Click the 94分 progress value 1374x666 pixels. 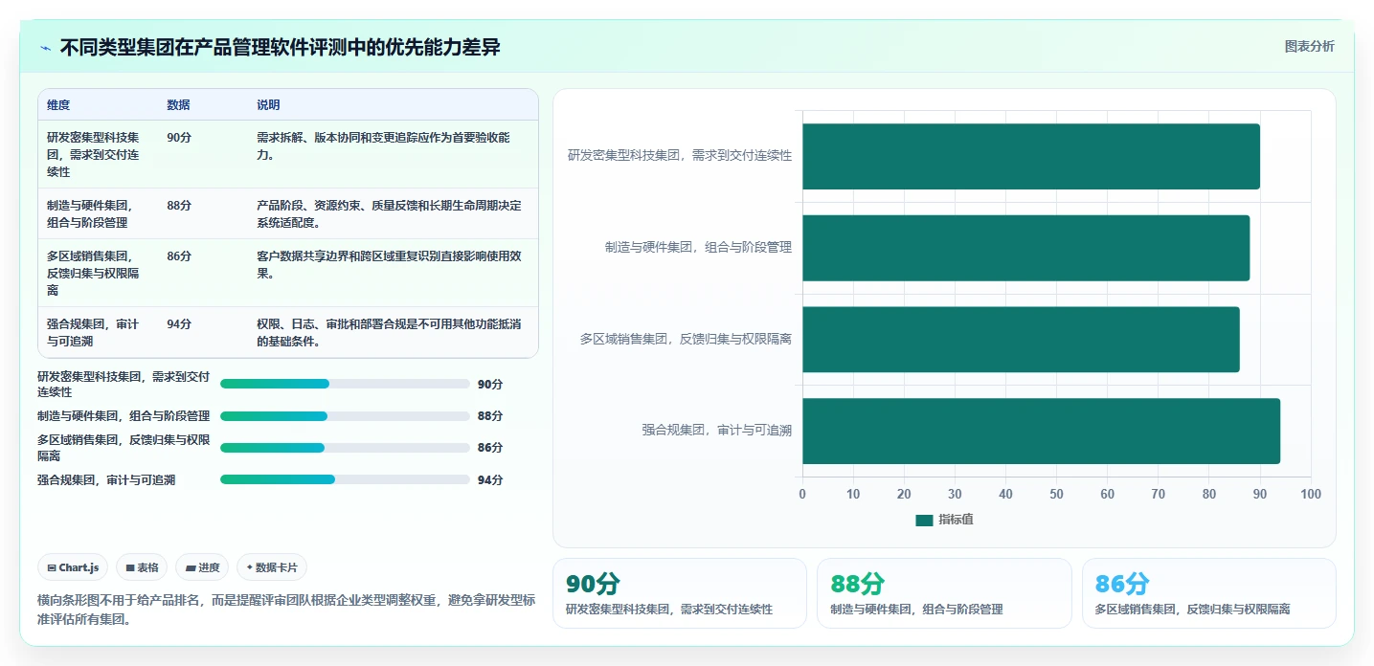[x=490, y=479]
